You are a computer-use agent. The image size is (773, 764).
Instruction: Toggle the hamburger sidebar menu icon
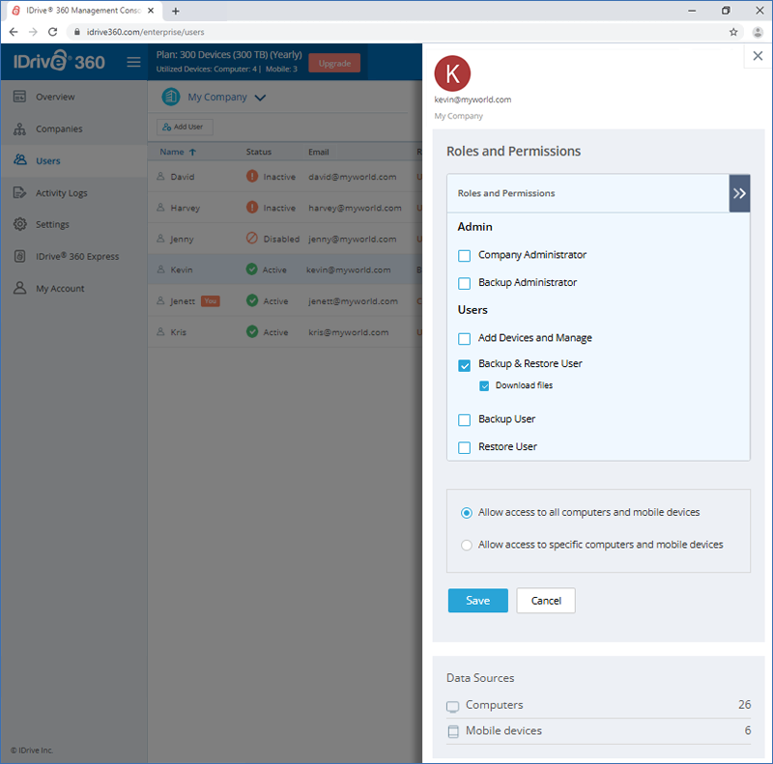(x=133, y=62)
